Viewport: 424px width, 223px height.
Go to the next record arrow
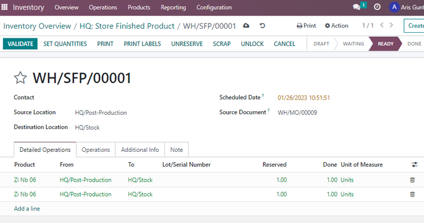(x=391, y=25)
